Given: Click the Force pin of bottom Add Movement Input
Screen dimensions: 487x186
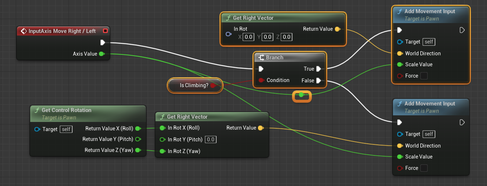Looking at the screenshot, I should coord(400,168).
